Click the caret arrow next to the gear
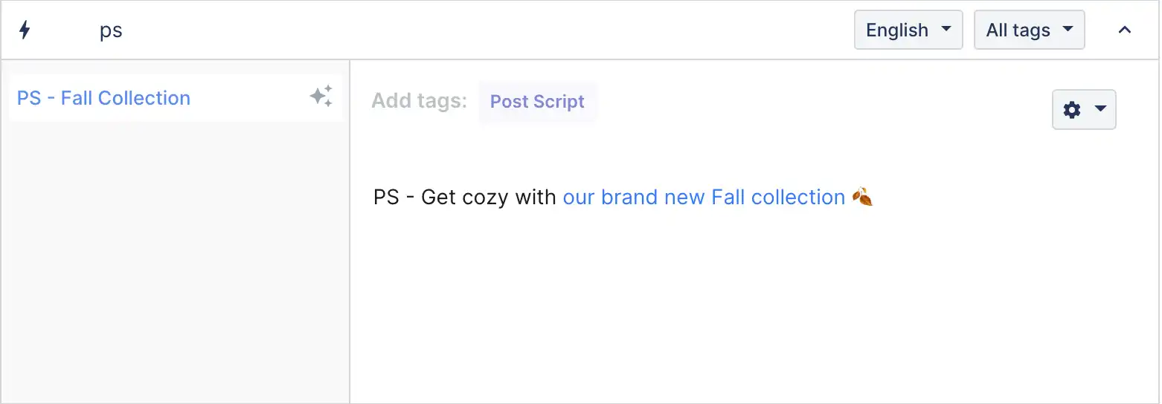The height and width of the screenshot is (404, 1162). [1100, 110]
